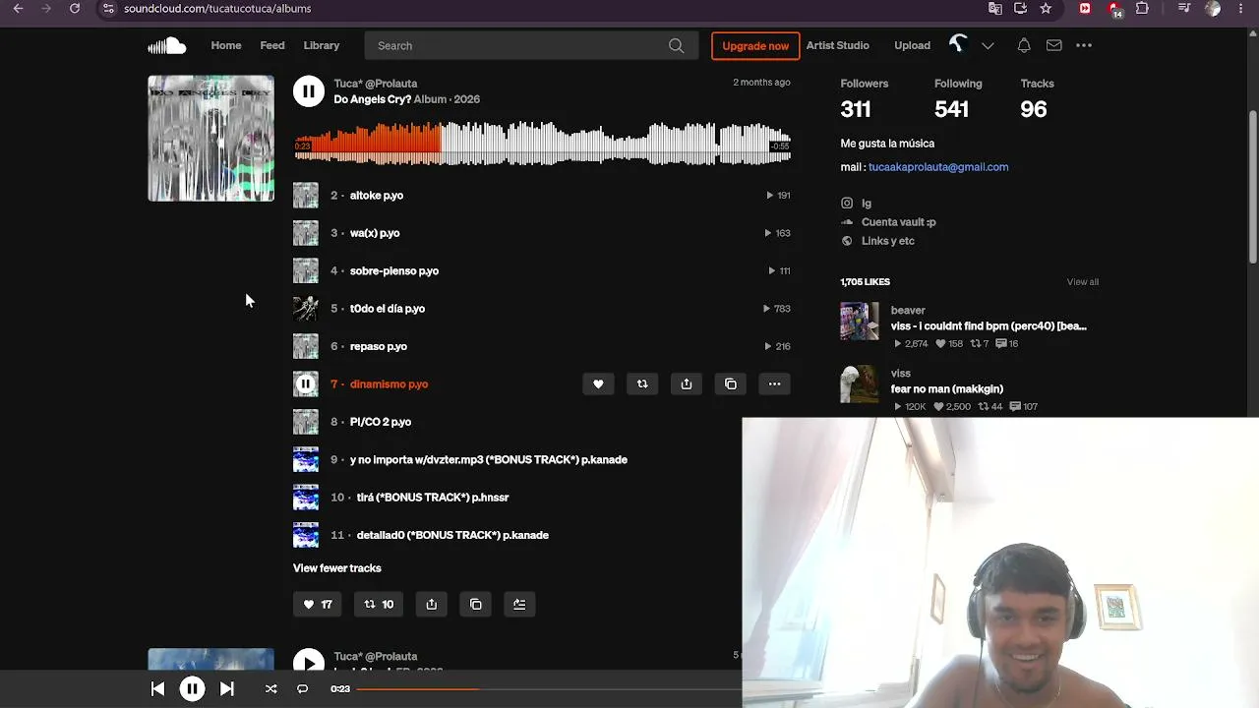The width and height of the screenshot is (1259, 708).
Task: Pause track 7 in the tracklist
Action: point(306,384)
